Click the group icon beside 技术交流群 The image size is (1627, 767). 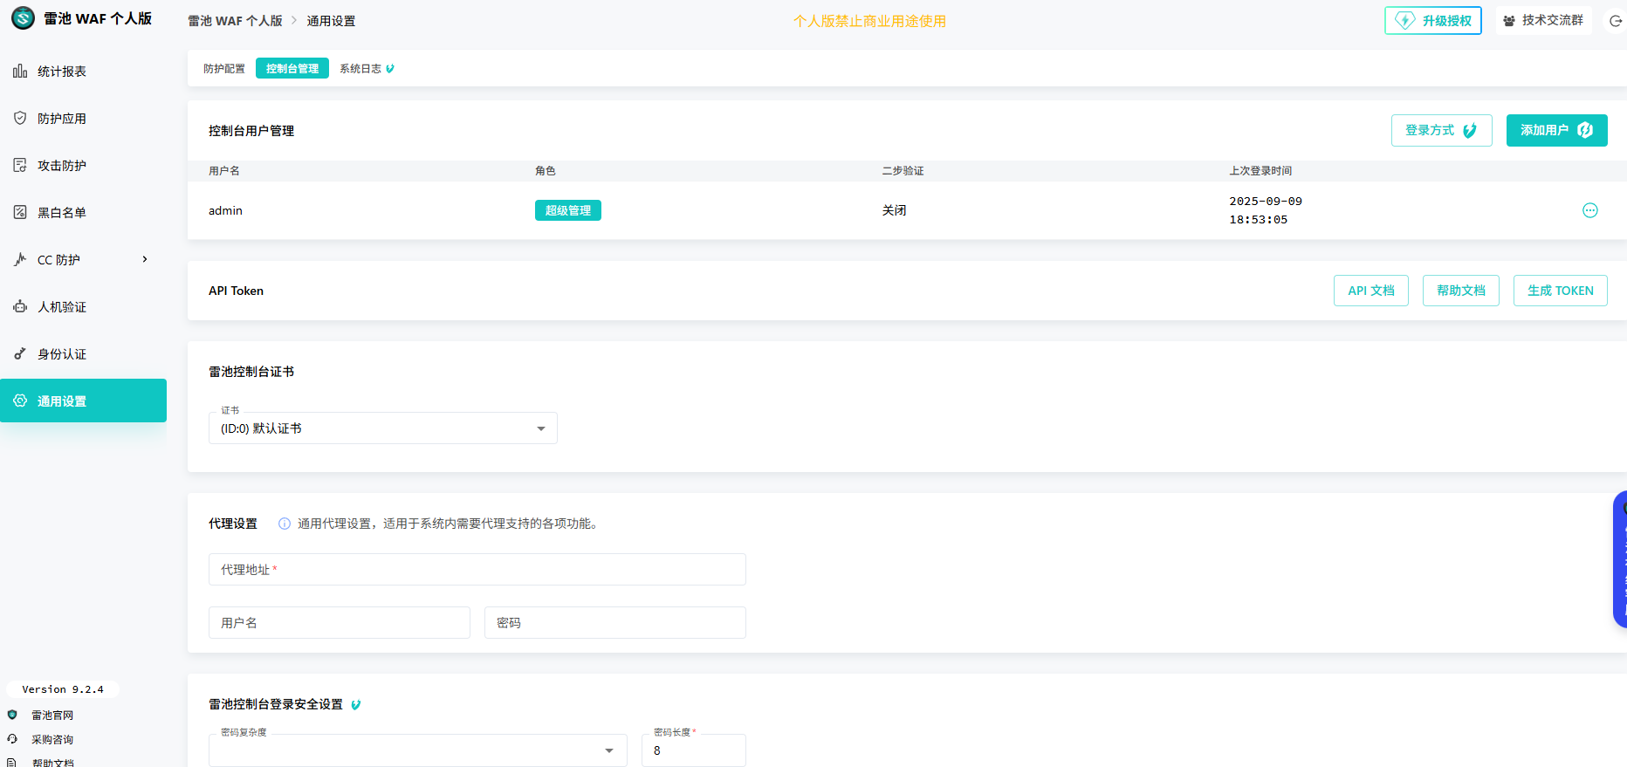click(1508, 21)
